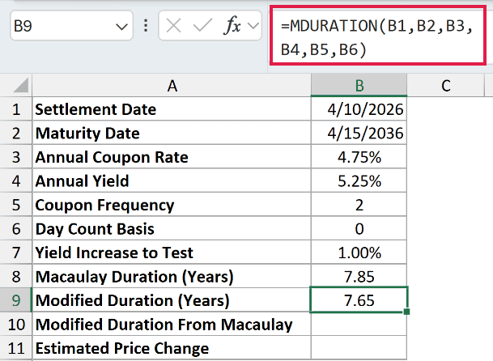493x361 pixels.
Task: Click the 'Estimated Price Change' cell
Action: 172,348
